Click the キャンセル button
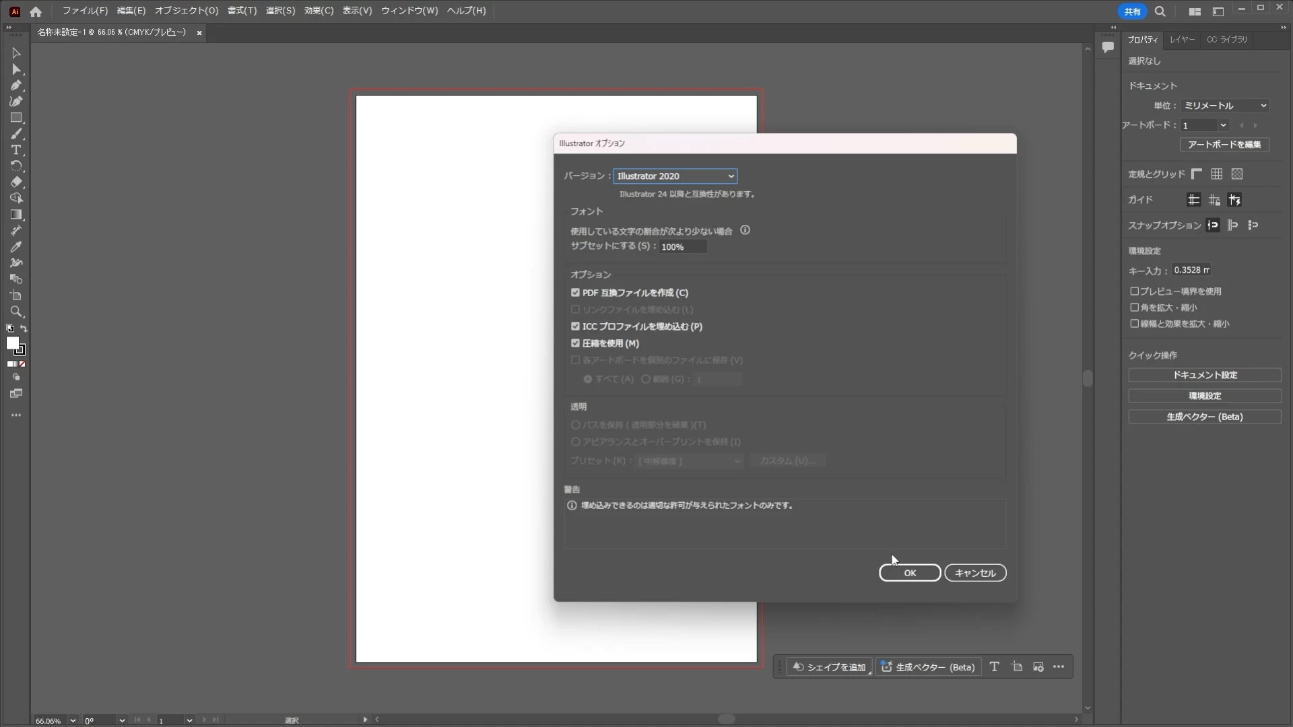Screen dimensions: 1293x727 (x=975, y=573)
